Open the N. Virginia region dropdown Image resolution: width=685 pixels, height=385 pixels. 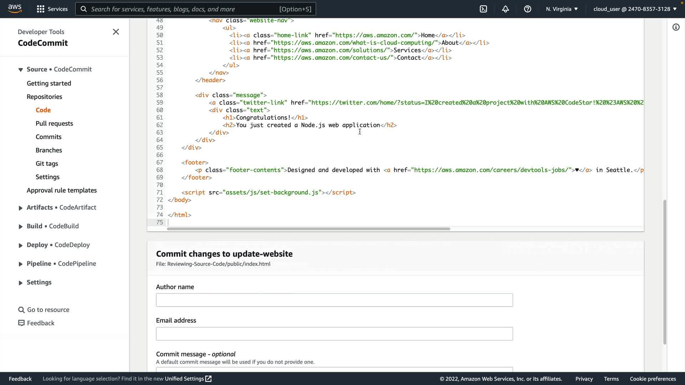(x=562, y=9)
